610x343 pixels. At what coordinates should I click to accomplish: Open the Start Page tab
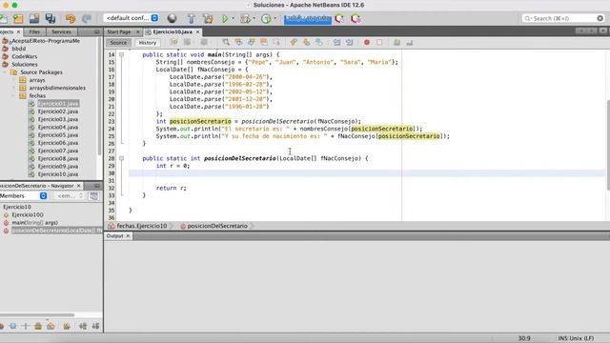coord(119,31)
